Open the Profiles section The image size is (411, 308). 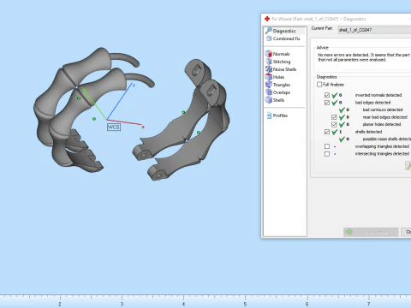(277, 115)
